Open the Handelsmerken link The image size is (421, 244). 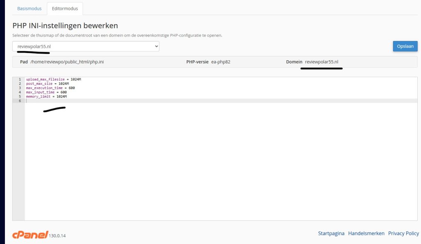366,233
